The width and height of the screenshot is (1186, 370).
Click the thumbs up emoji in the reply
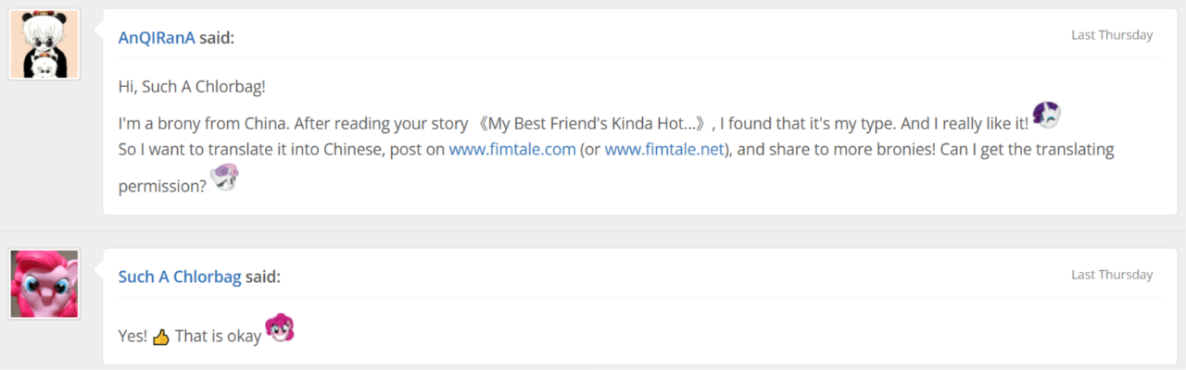(161, 338)
